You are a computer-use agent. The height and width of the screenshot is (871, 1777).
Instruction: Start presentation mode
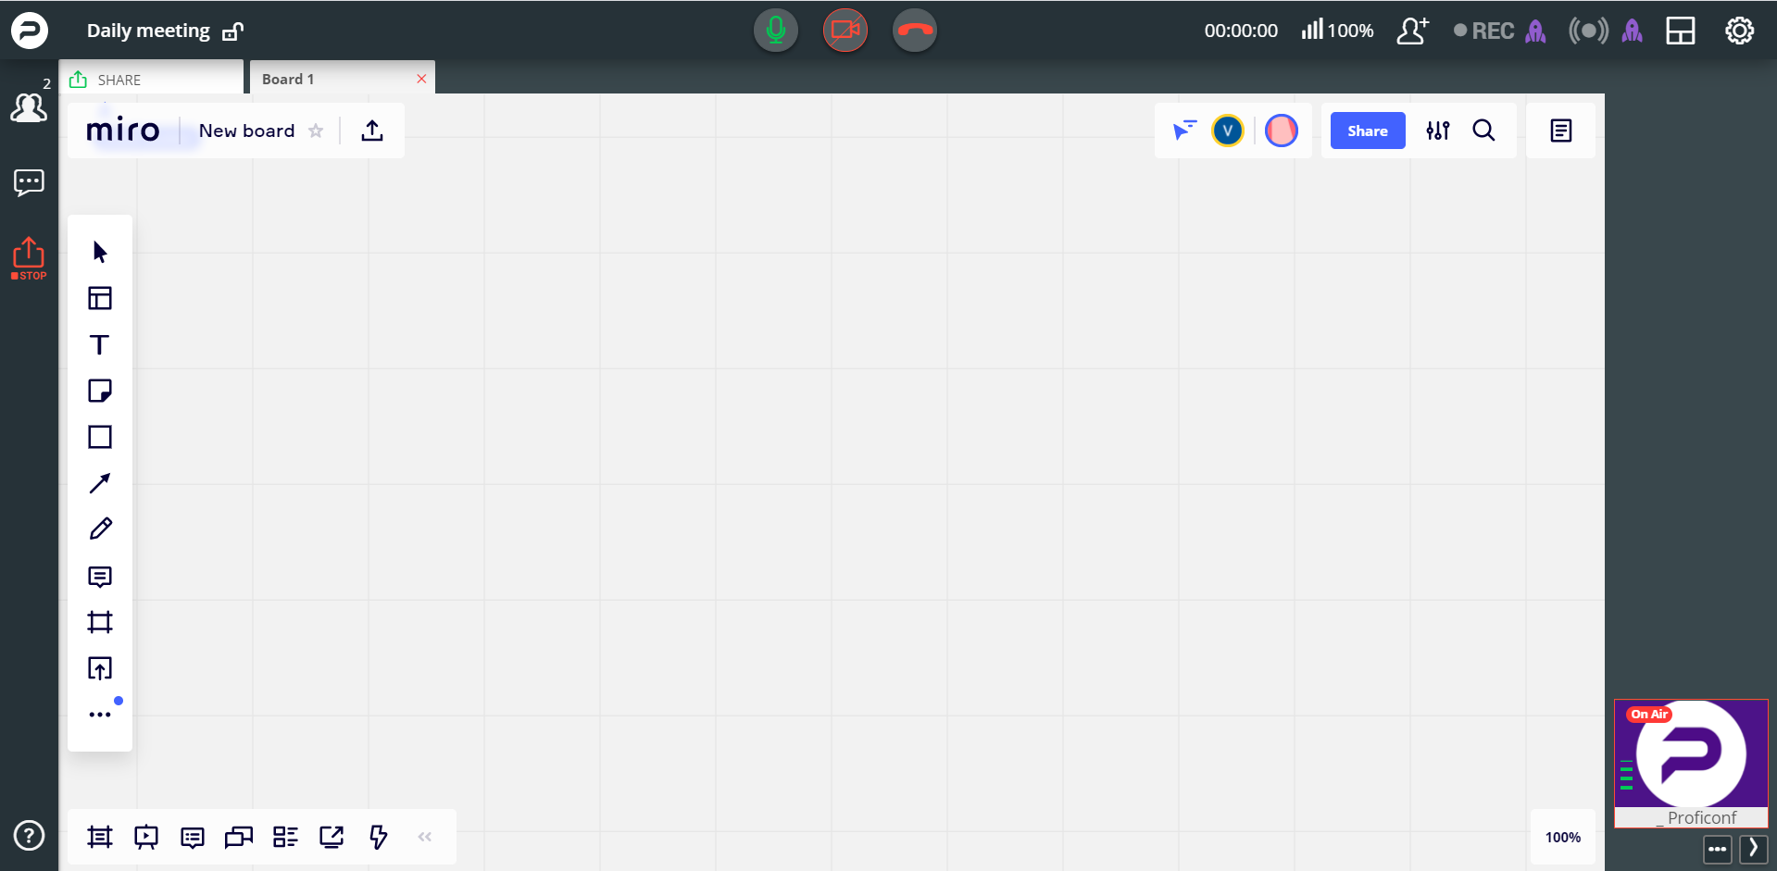click(146, 838)
